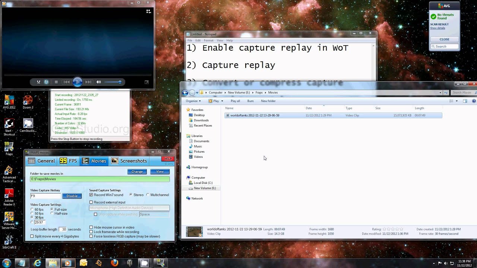The height and width of the screenshot is (268, 477).
Task: Click the loop buffer length field
Action: point(63,229)
